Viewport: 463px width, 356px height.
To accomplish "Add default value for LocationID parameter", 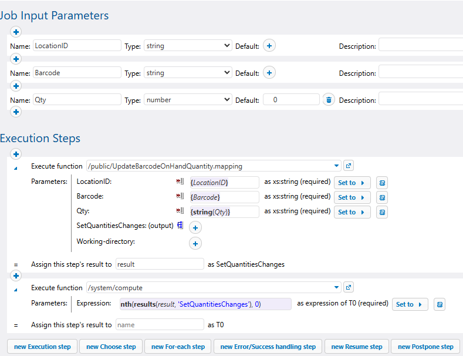I will [x=269, y=46].
